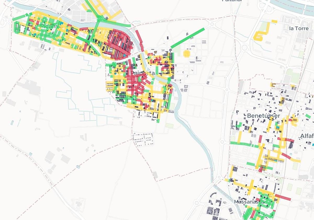314x220 pixels.
Task: Select the Picanya town label
Action: (x=49, y=26)
